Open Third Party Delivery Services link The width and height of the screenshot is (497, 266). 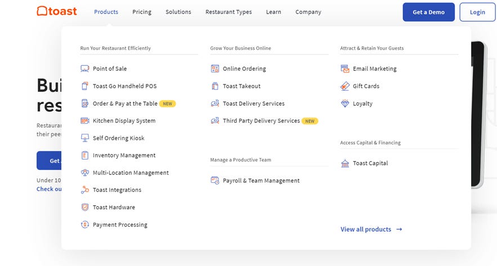(x=261, y=121)
